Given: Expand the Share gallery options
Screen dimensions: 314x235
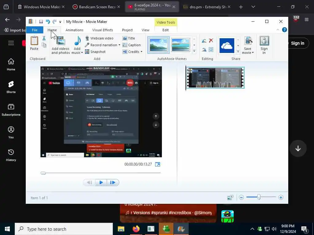Looking at the screenshot, I should [x=238, y=51].
